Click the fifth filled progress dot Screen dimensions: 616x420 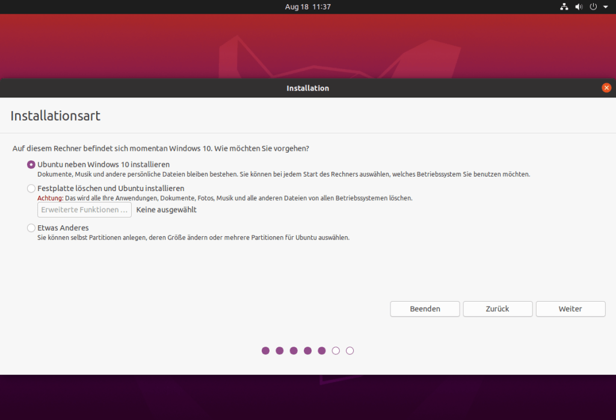coord(322,351)
